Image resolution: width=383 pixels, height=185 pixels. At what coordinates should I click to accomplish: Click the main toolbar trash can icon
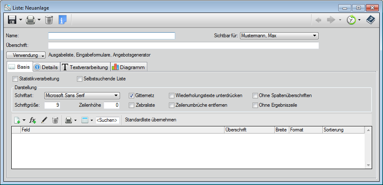coord(49,20)
